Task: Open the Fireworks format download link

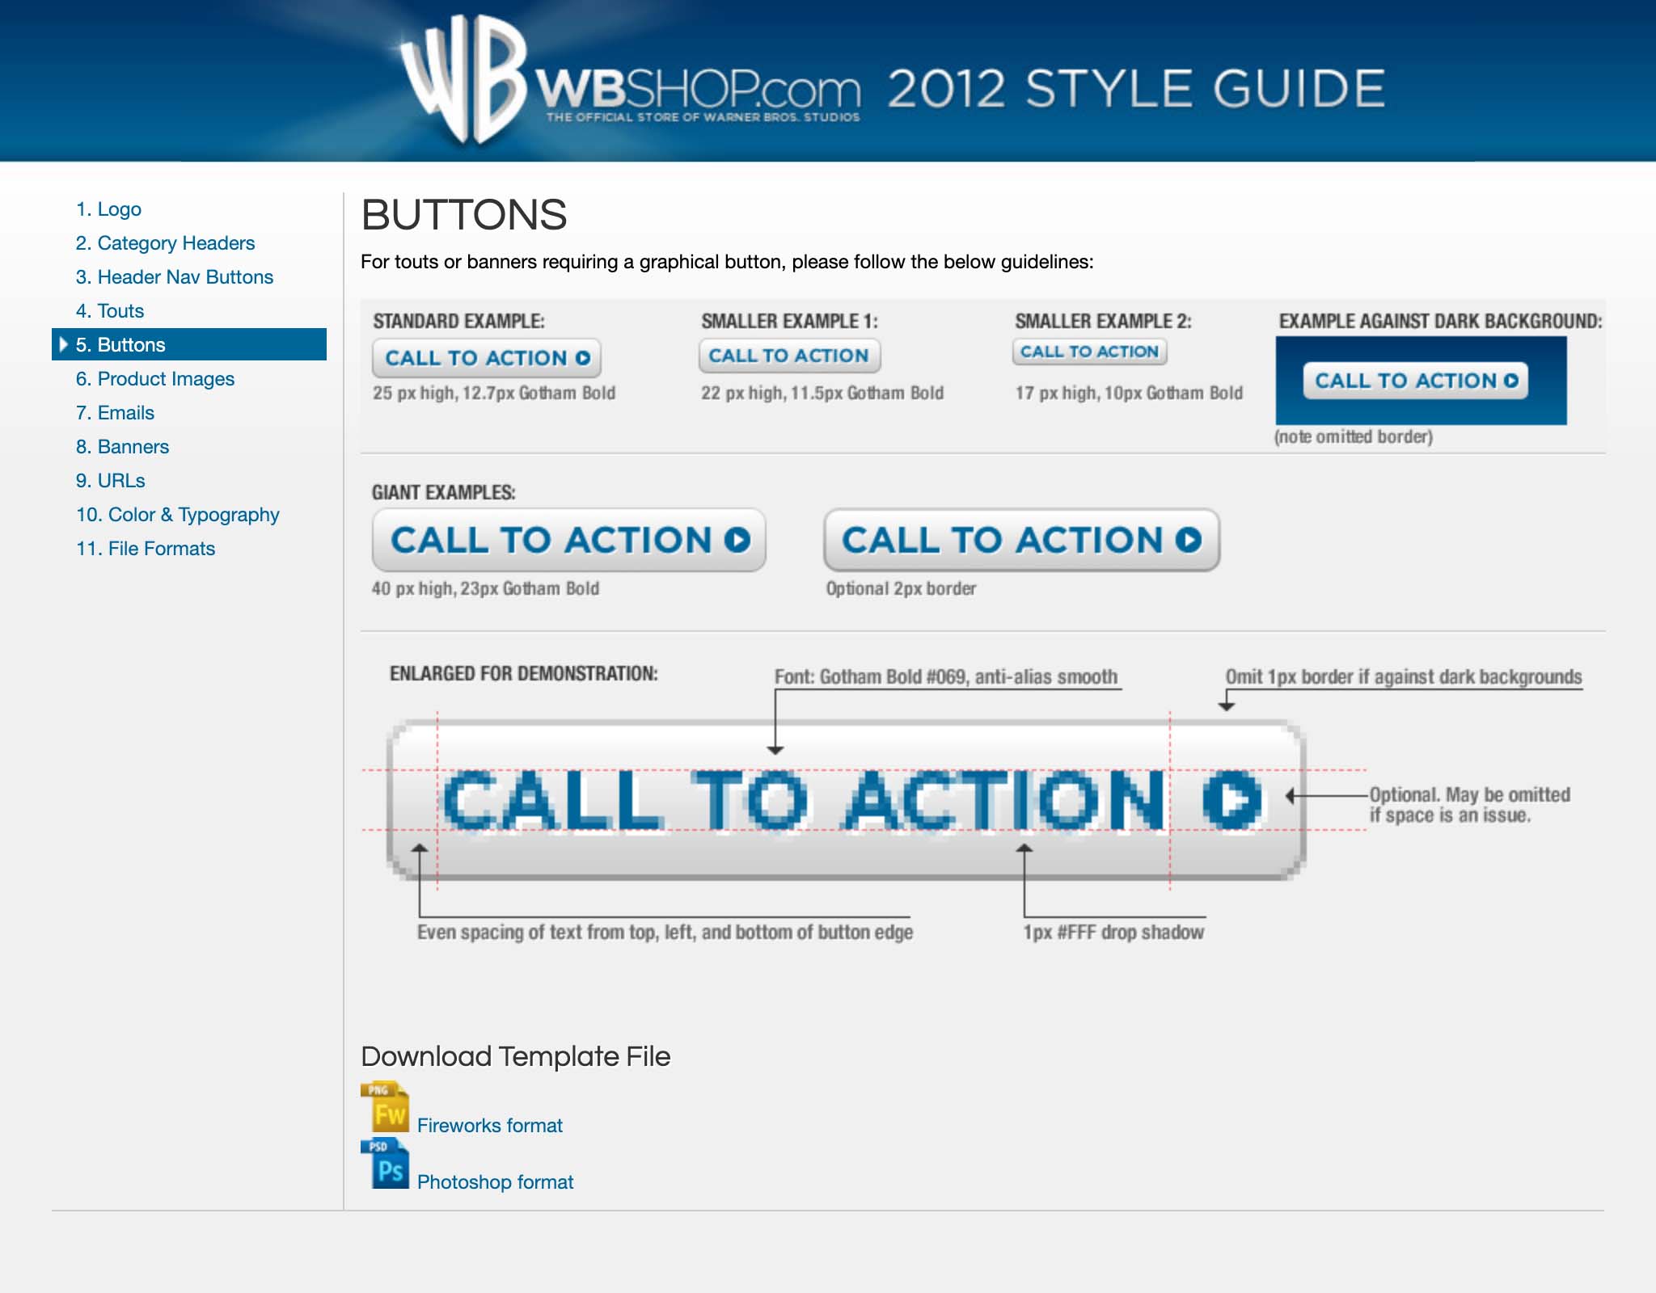Action: tap(489, 1125)
